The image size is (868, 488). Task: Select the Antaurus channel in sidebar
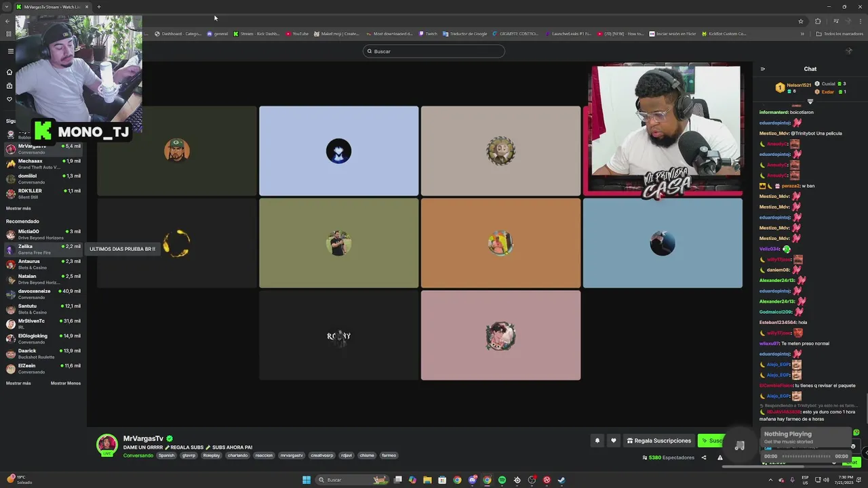tap(43, 264)
